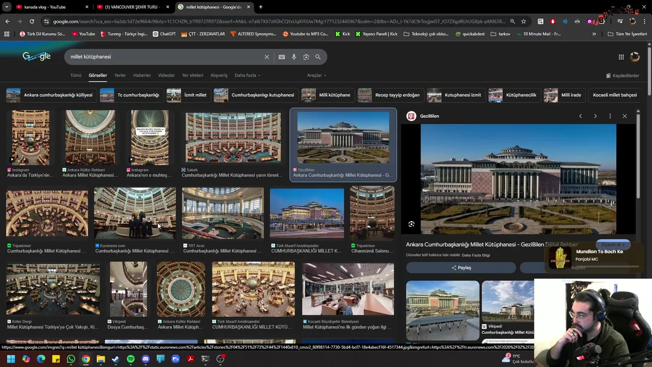
Task: Open OBS Studio from the taskbar
Action: (220, 359)
